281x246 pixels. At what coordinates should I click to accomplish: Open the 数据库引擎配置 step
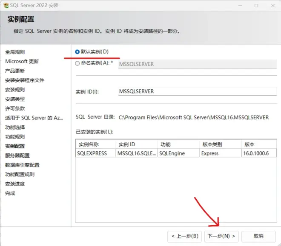point(22,165)
